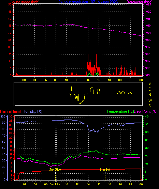The image size is (159, 189).
Task: Click the 'Rainfall (mm)' legend label
Action: click(x=10, y=111)
